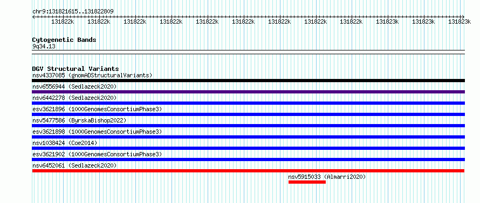Open the nsv5915033 Almarri2020 label
Image resolution: width=480 pixels, height=203 pixels.
click(x=327, y=177)
